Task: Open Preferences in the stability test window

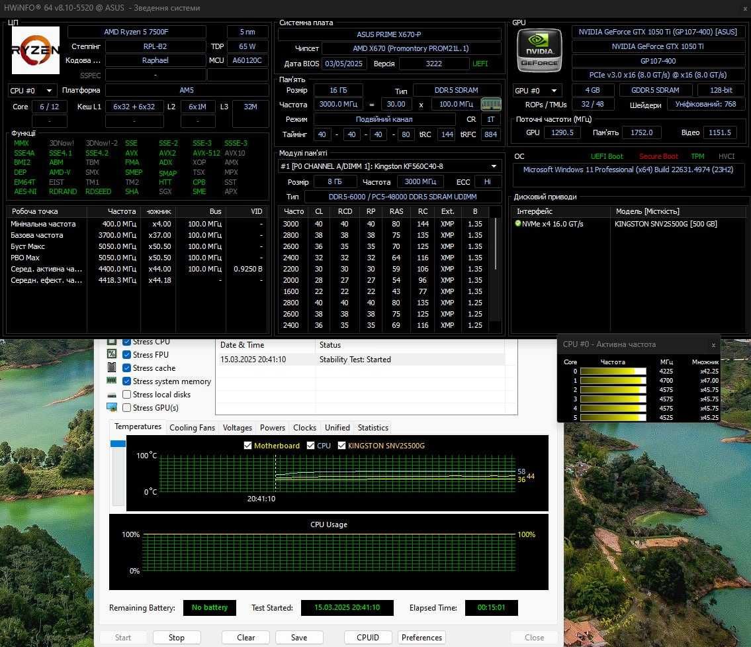Action: [x=422, y=638]
